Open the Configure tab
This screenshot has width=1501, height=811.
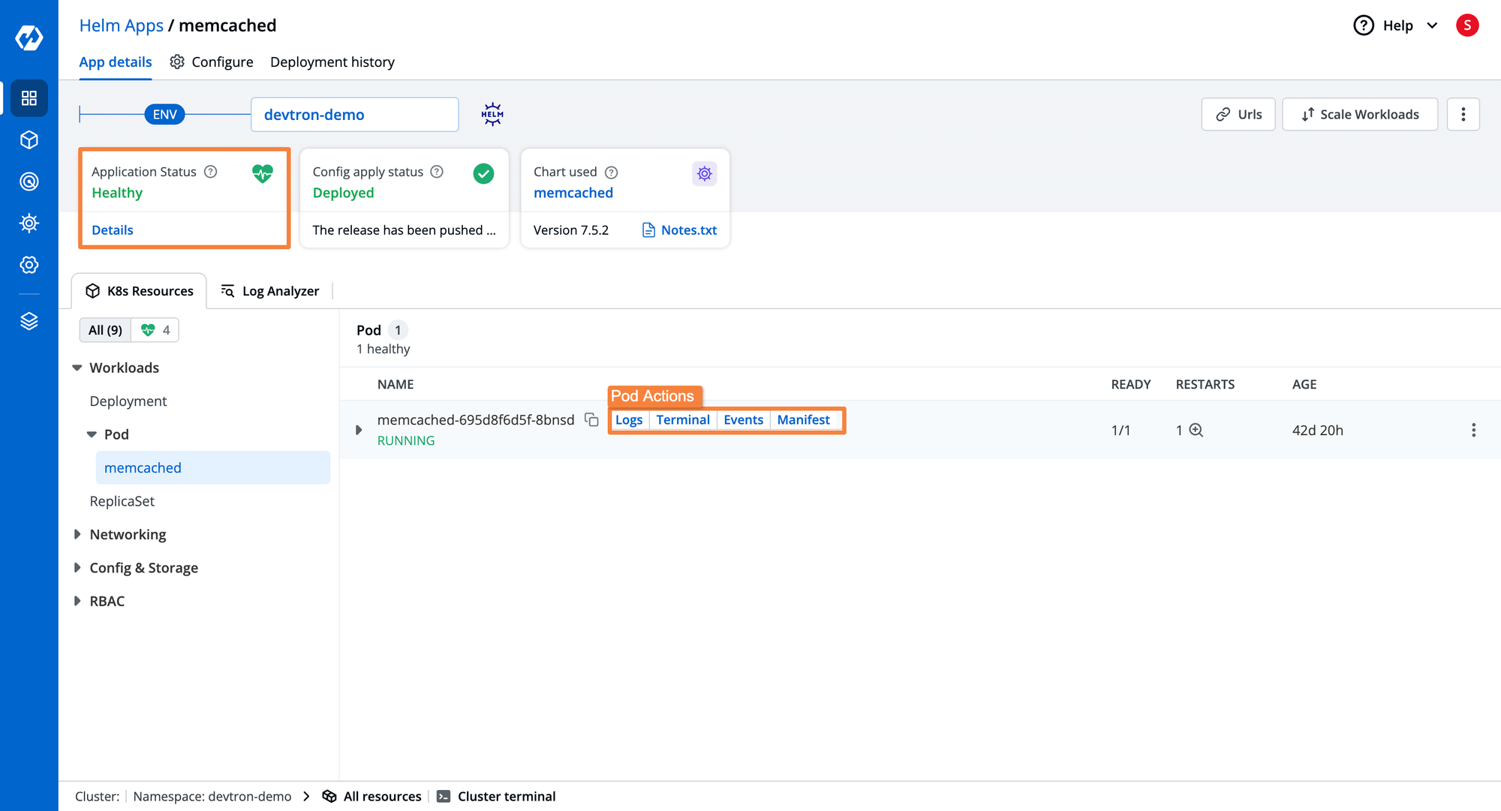(212, 62)
